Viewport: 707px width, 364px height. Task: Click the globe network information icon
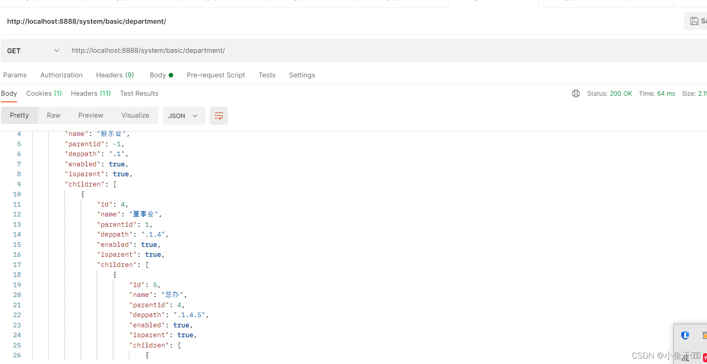[576, 93]
